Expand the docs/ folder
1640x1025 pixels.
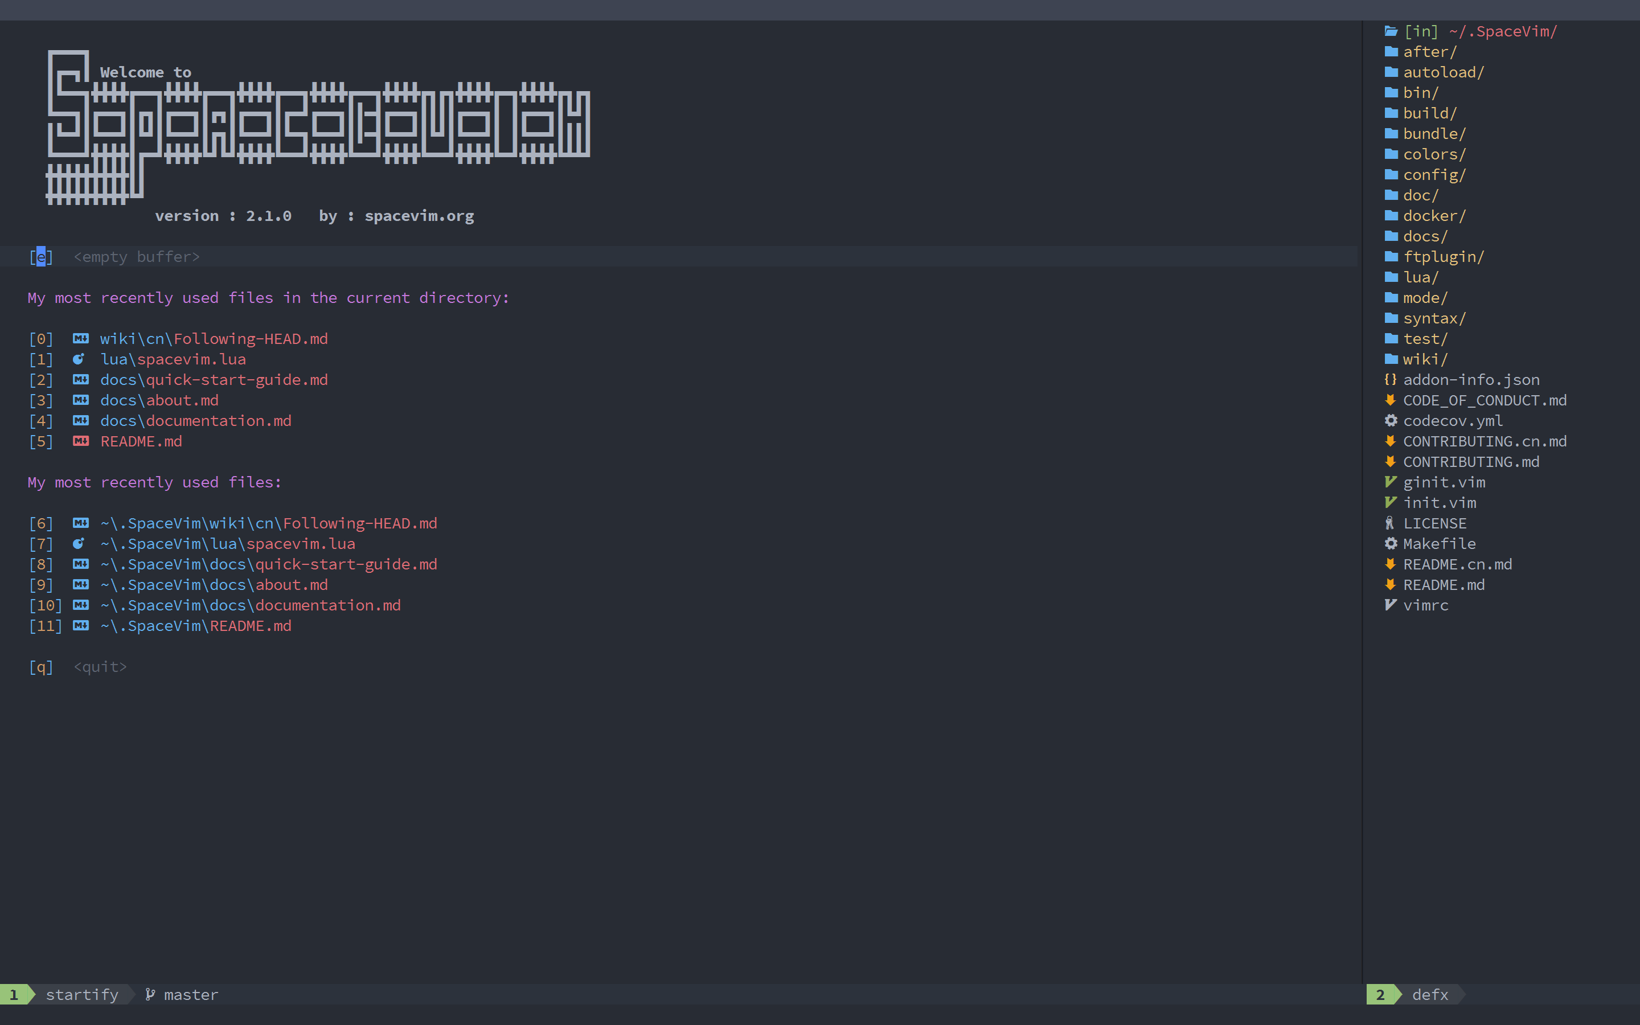tap(1425, 236)
